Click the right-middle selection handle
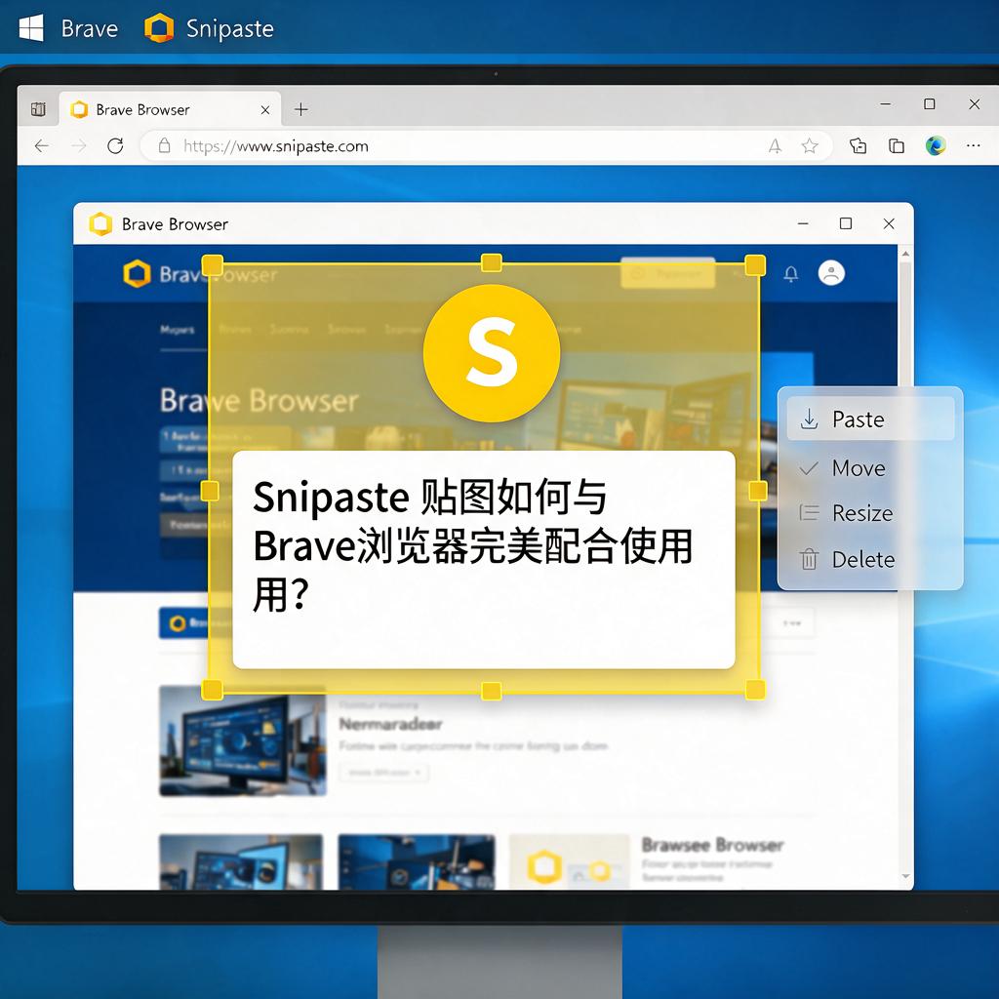The height and width of the screenshot is (999, 999). [757, 491]
